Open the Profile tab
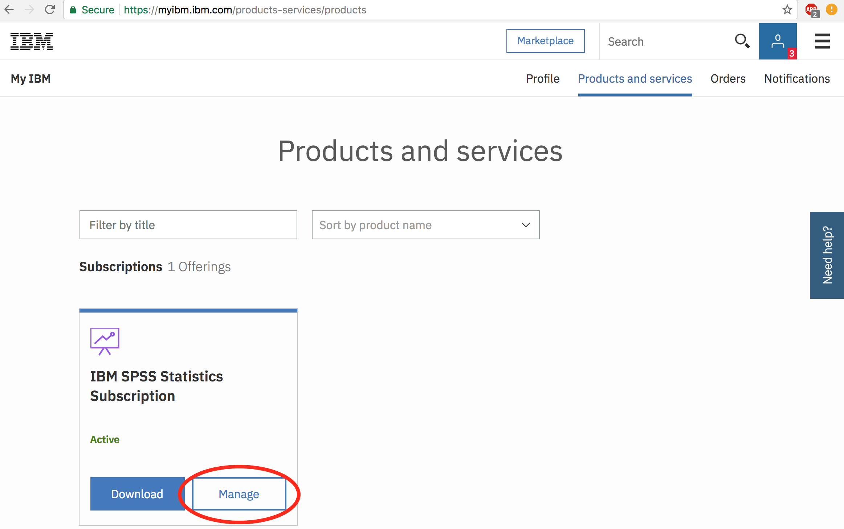844x529 pixels. coord(543,79)
